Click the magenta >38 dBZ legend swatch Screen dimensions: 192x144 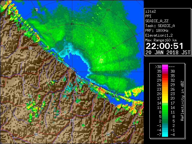pyautogui.click(x=165, y=67)
